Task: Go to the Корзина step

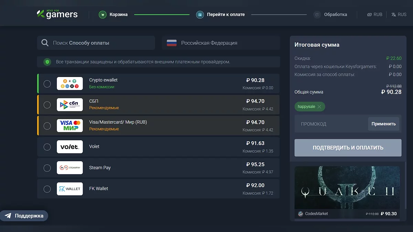Action: click(118, 14)
